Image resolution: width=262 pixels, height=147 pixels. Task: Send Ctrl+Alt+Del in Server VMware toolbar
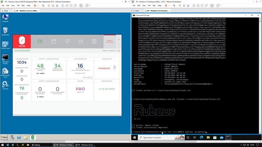point(43,5)
